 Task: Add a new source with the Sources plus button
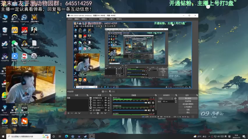(x=91, y=113)
